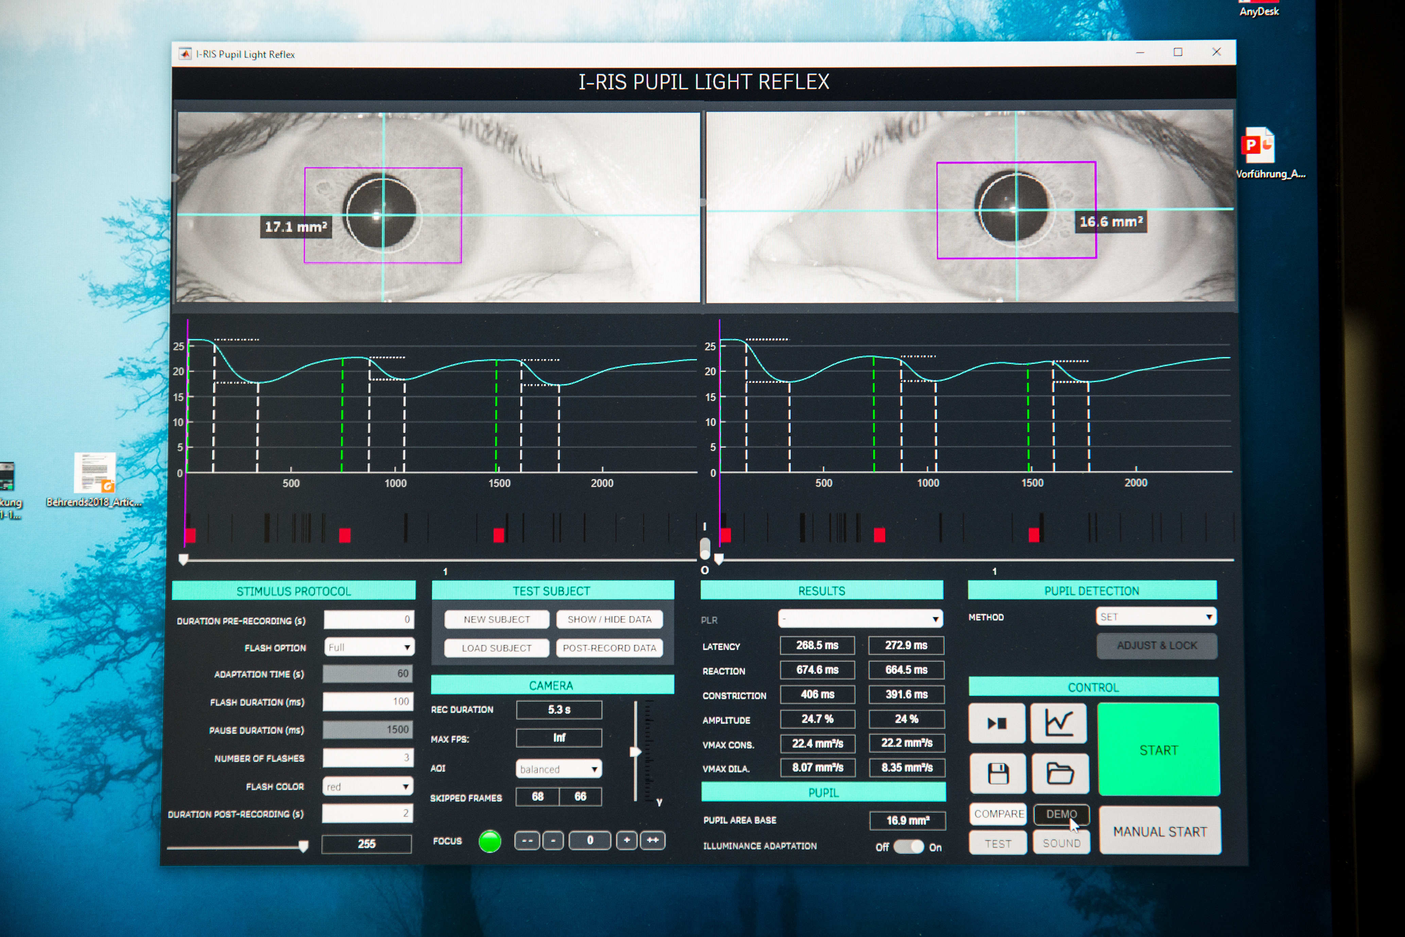Viewport: 1405px width, 937px height.
Task: Click the focus single-minus button
Action: (x=553, y=841)
